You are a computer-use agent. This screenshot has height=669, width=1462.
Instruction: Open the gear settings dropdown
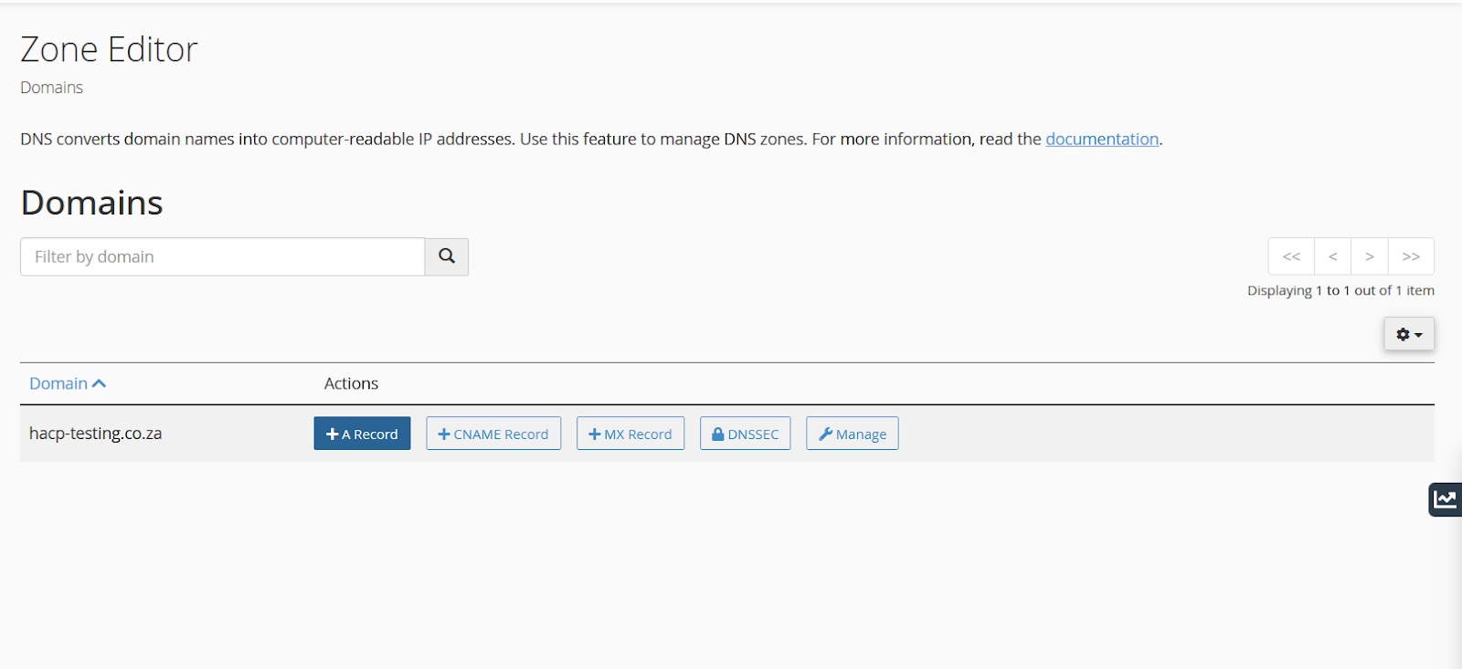click(x=1409, y=334)
